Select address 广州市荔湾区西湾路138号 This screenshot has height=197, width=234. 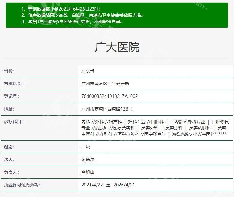107,109
